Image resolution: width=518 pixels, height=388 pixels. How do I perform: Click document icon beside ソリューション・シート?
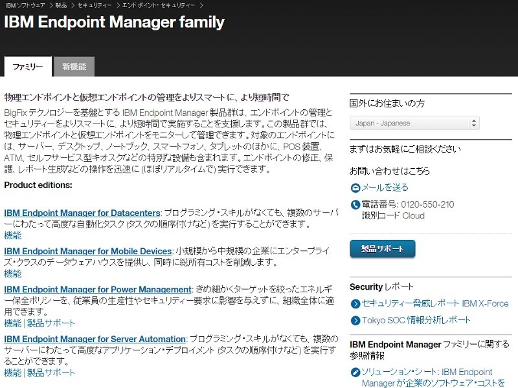355,372
